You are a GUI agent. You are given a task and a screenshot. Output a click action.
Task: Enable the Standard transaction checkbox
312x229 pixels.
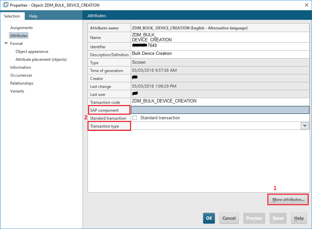(135, 118)
